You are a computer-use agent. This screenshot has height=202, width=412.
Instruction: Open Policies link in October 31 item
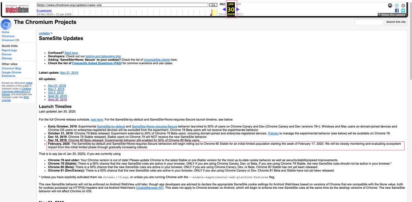pyautogui.click(x=273, y=133)
